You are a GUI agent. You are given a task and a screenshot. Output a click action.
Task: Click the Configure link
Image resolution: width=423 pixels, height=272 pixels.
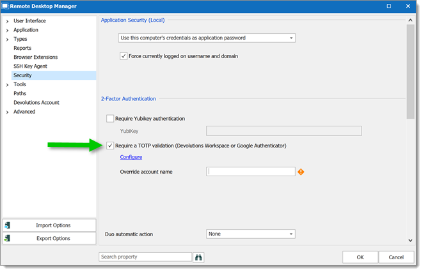pyautogui.click(x=131, y=157)
